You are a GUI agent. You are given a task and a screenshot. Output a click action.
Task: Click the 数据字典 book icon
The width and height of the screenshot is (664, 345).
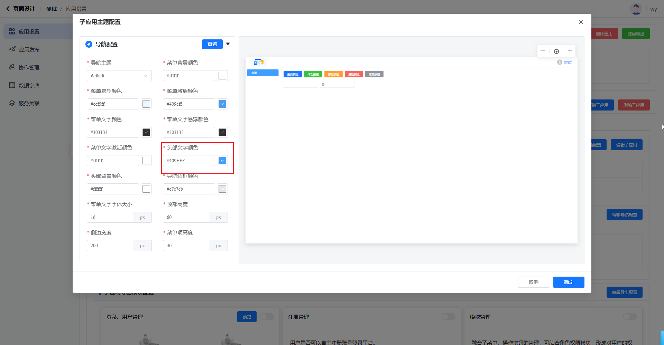click(12, 85)
